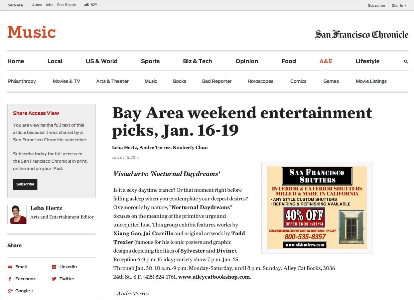Open the Opinion section
This screenshot has height=300, width=414.
pos(247,61)
